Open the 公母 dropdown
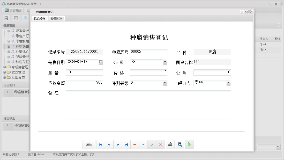This screenshot has width=284, height=160. point(165,62)
